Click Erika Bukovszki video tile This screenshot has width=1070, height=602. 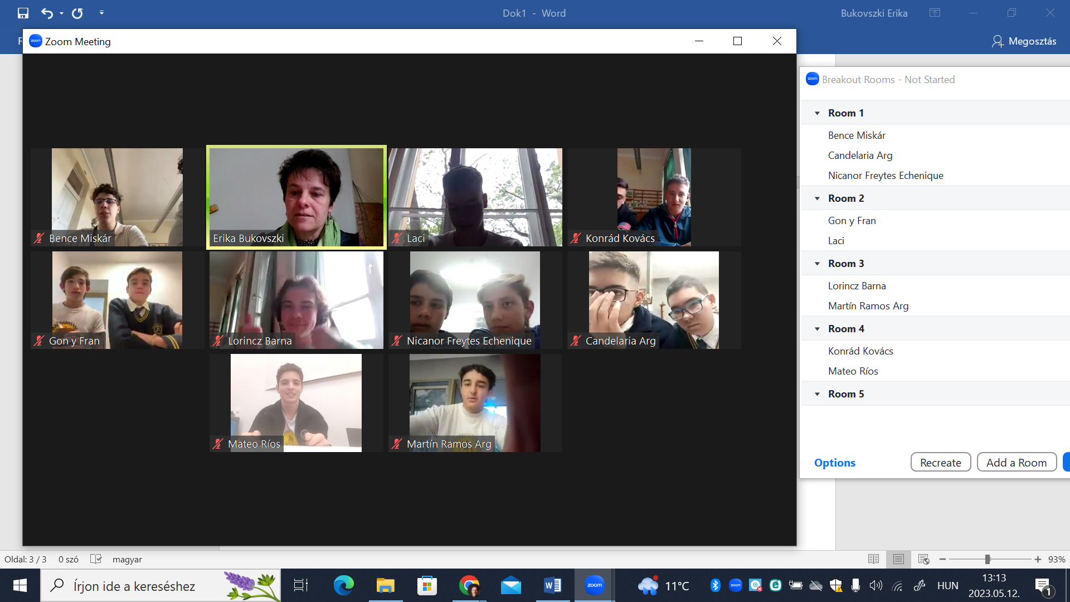point(296,197)
